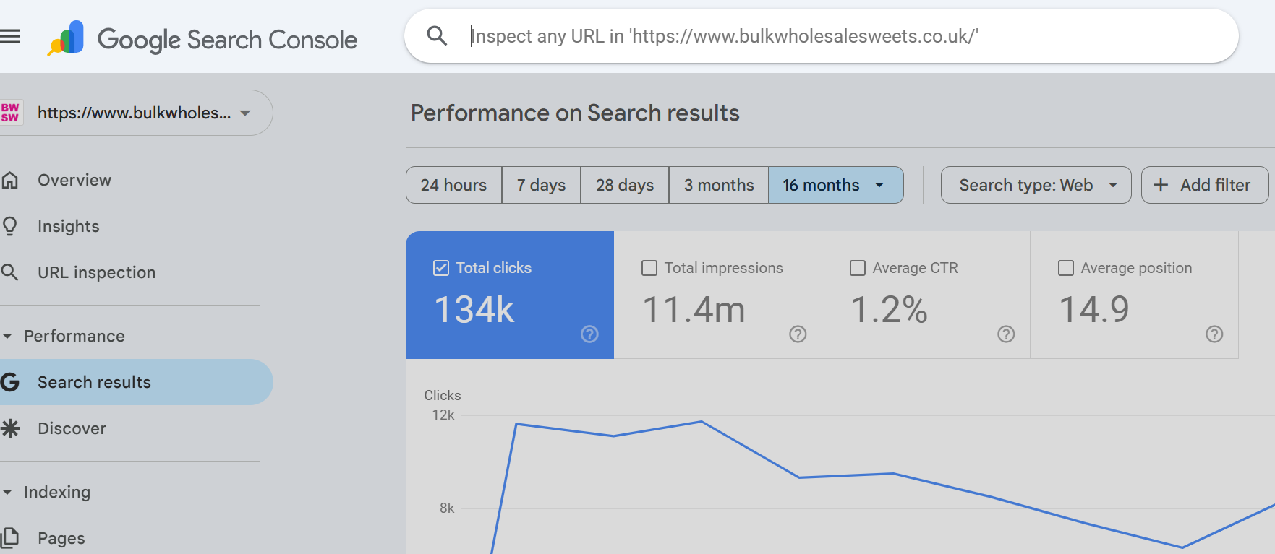Click the Add filter button
The image size is (1275, 554).
(x=1204, y=185)
